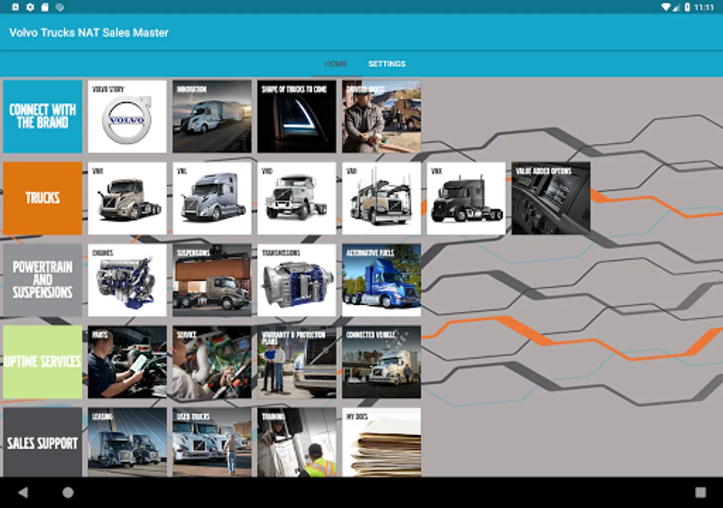Open the My Docs tile

(381, 442)
